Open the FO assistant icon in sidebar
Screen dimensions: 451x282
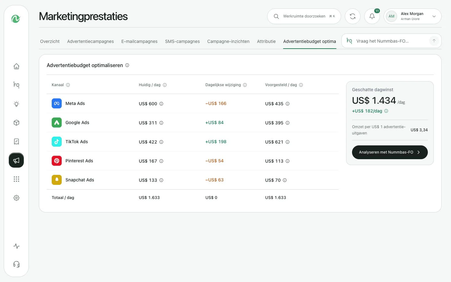point(16,85)
